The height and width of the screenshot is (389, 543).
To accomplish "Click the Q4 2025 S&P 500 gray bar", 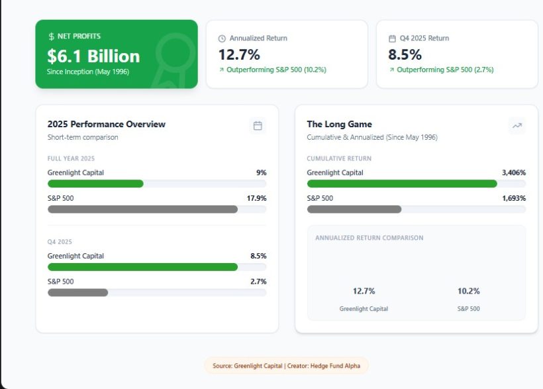I will tap(77, 292).
